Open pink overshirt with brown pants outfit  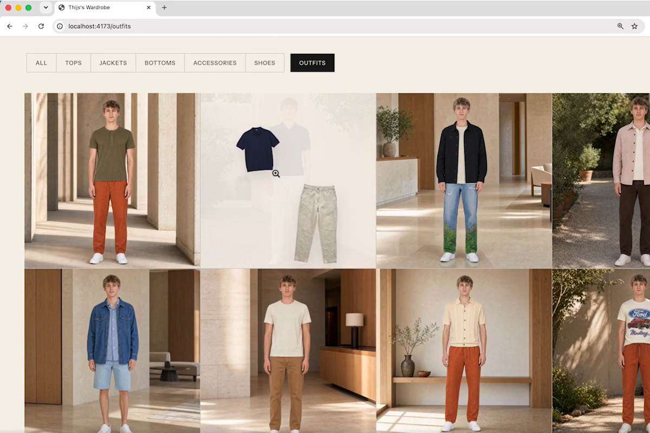click(x=601, y=181)
